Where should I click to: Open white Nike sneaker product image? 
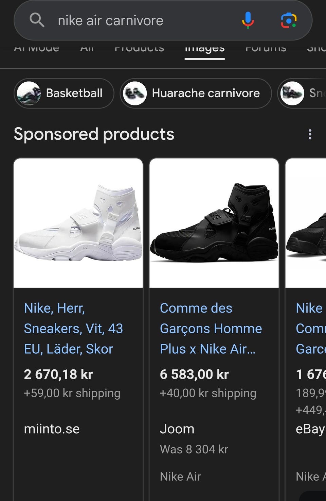pyautogui.click(x=78, y=223)
